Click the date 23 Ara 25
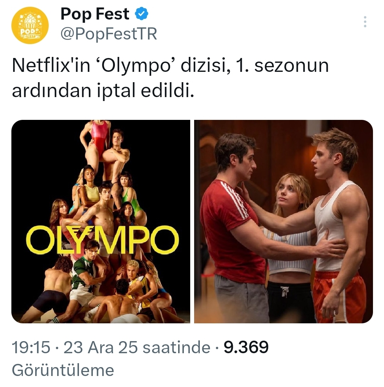 (x=100, y=347)
